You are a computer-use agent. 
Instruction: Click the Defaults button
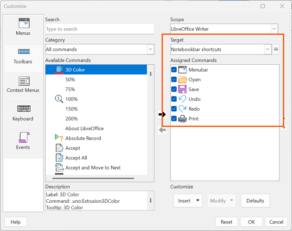point(255,201)
